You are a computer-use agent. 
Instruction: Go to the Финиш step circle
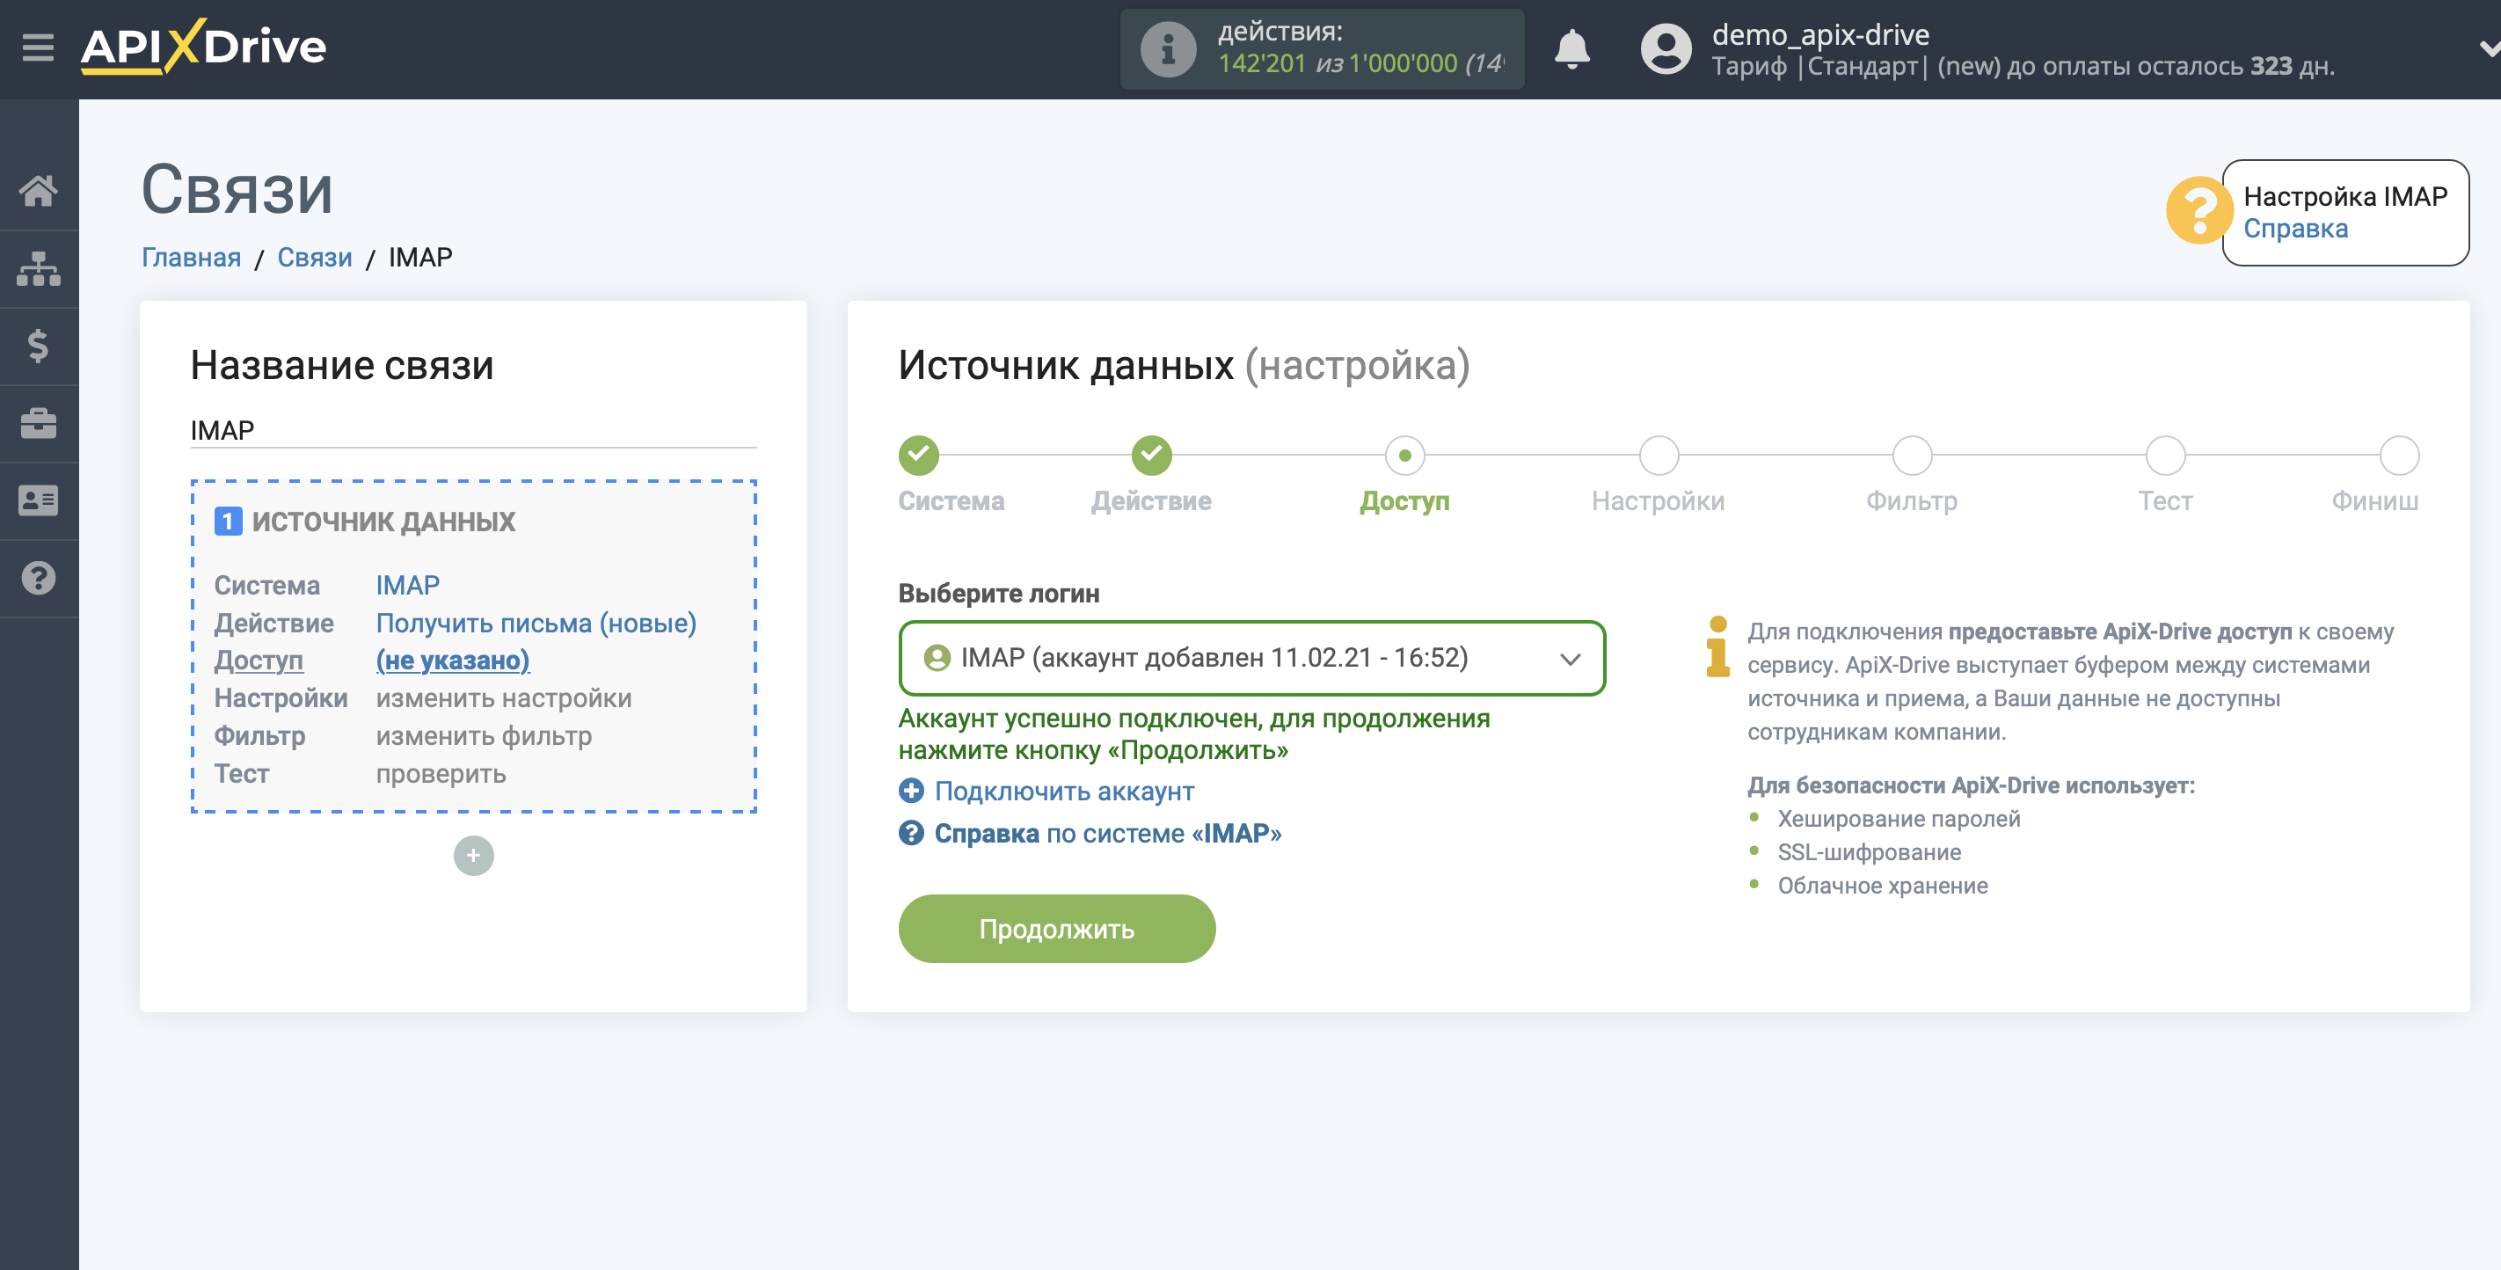point(2399,456)
